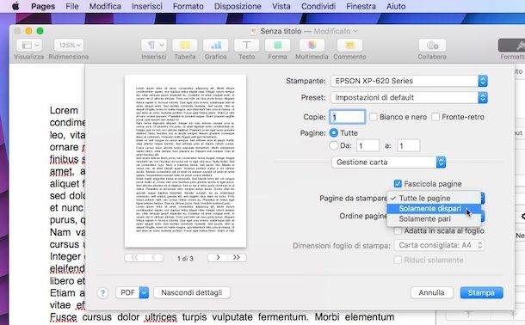
Task: Open the Modifica menu
Action: coord(105,6)
